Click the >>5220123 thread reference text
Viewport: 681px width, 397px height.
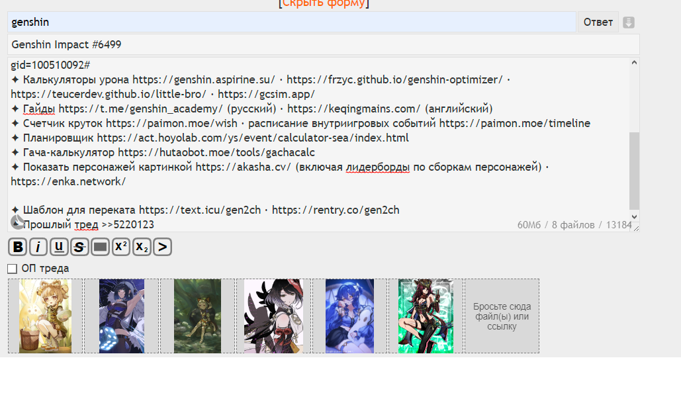click(128, 224)
